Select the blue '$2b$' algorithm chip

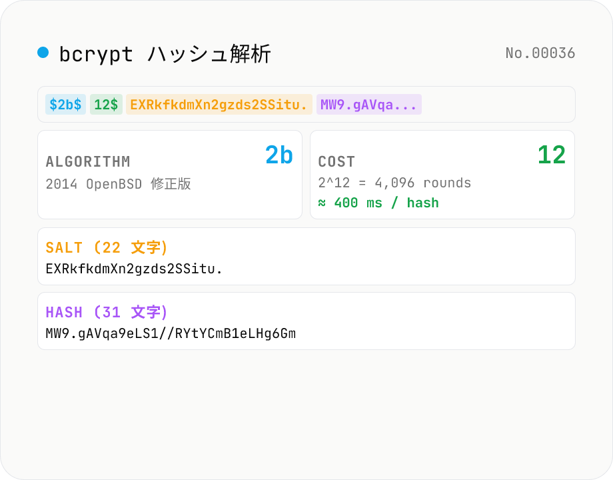pyautogui.click(x=66, y=105)
